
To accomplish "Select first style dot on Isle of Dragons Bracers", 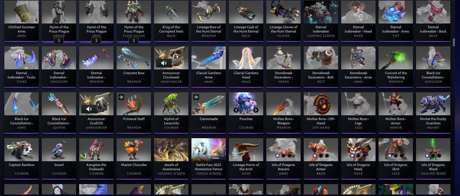I will [277, 156].
